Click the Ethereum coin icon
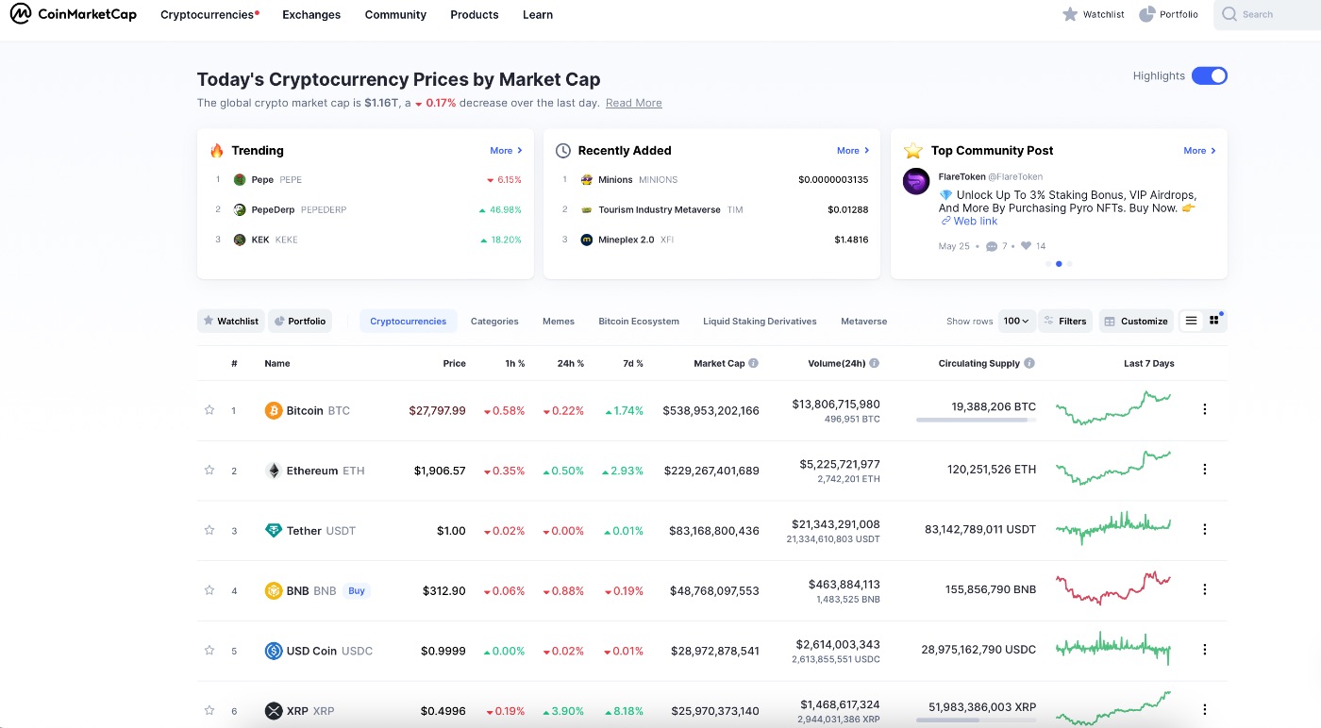Screen dimensions: 1321x728 coord(274,471)
